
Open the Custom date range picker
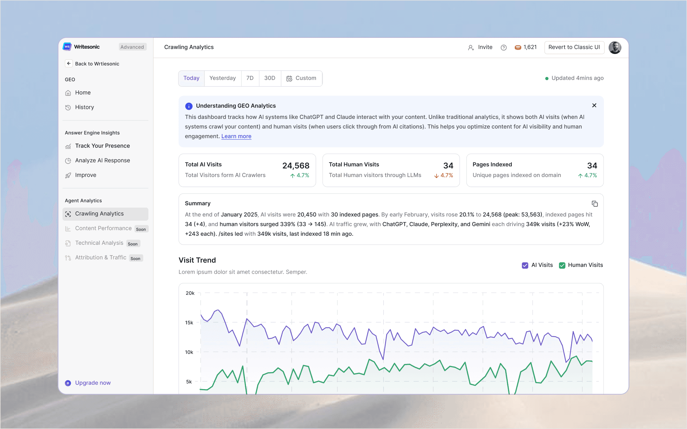pos(301,78)
